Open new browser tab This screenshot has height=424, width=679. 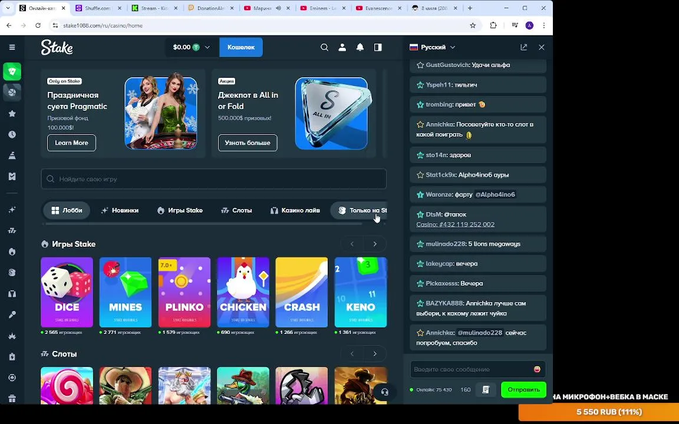tap(470, 8)
